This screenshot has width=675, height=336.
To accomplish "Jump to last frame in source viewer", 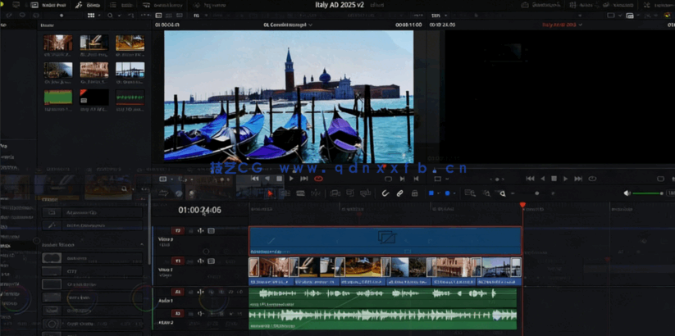I will coord(304,179).
